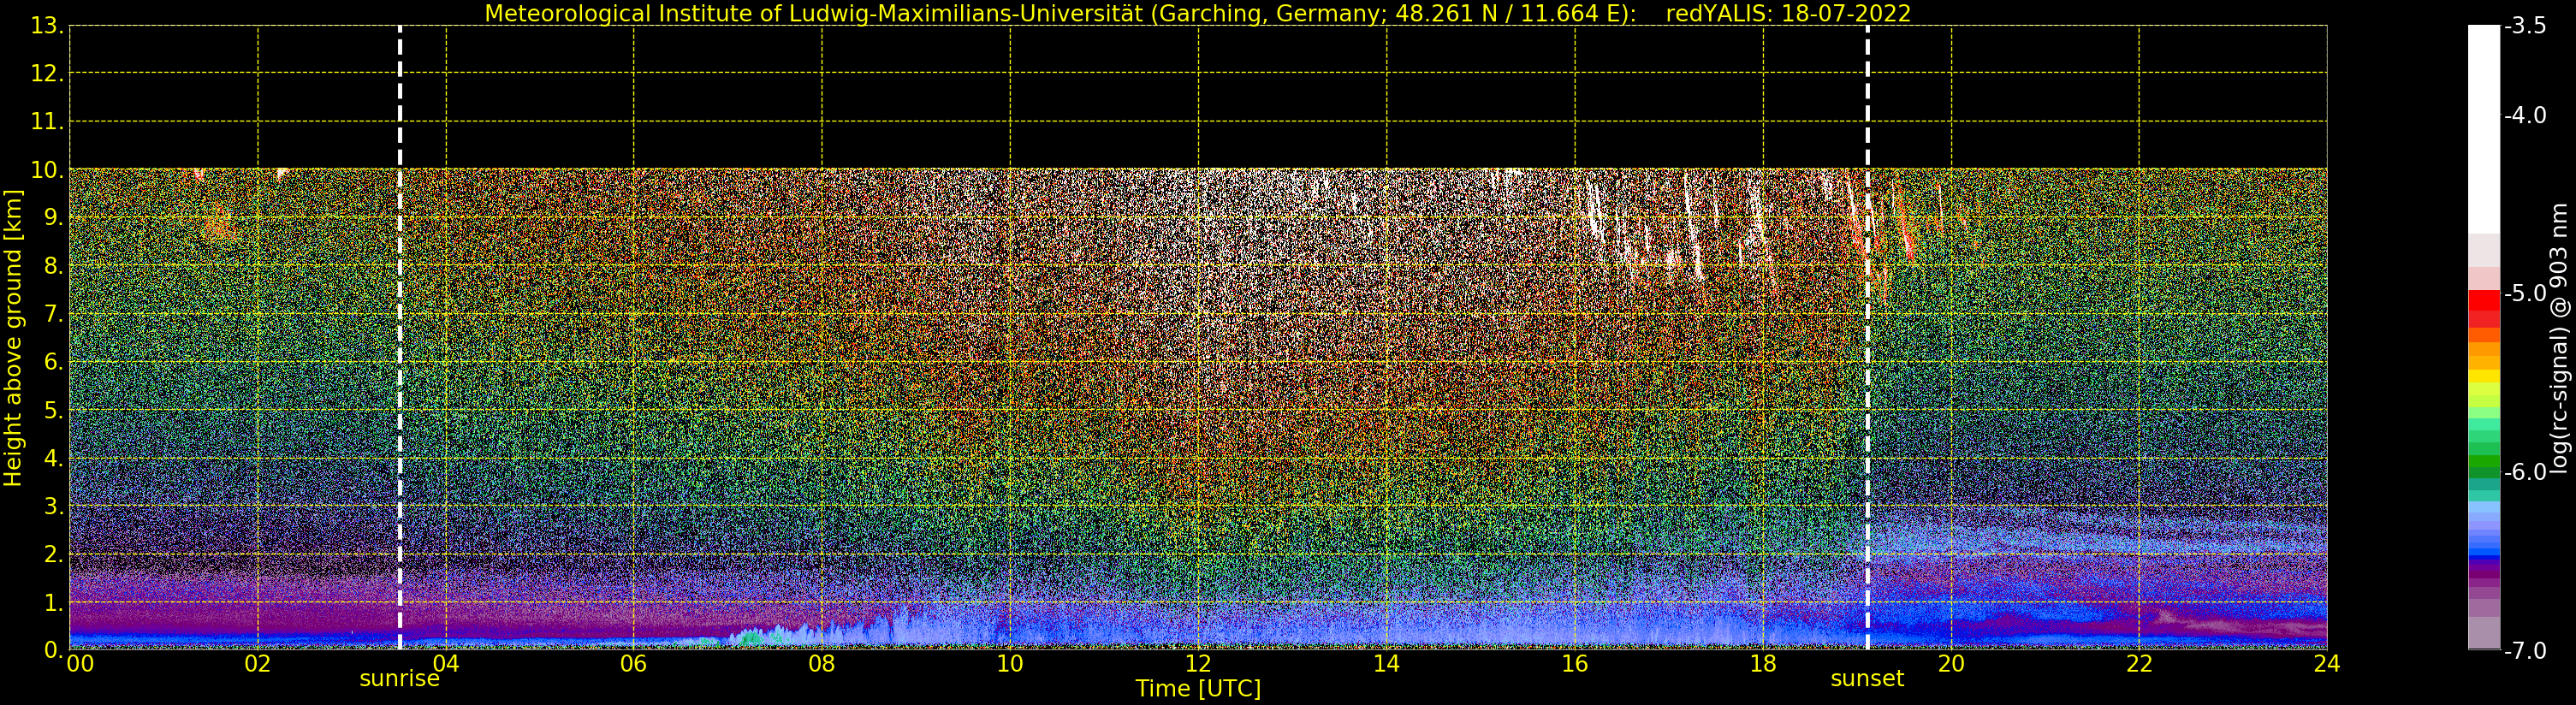This screenshot has height=705, width=2576.
Task: Click the time axis tick label '22'
Action: click(x=2139, y=664)
